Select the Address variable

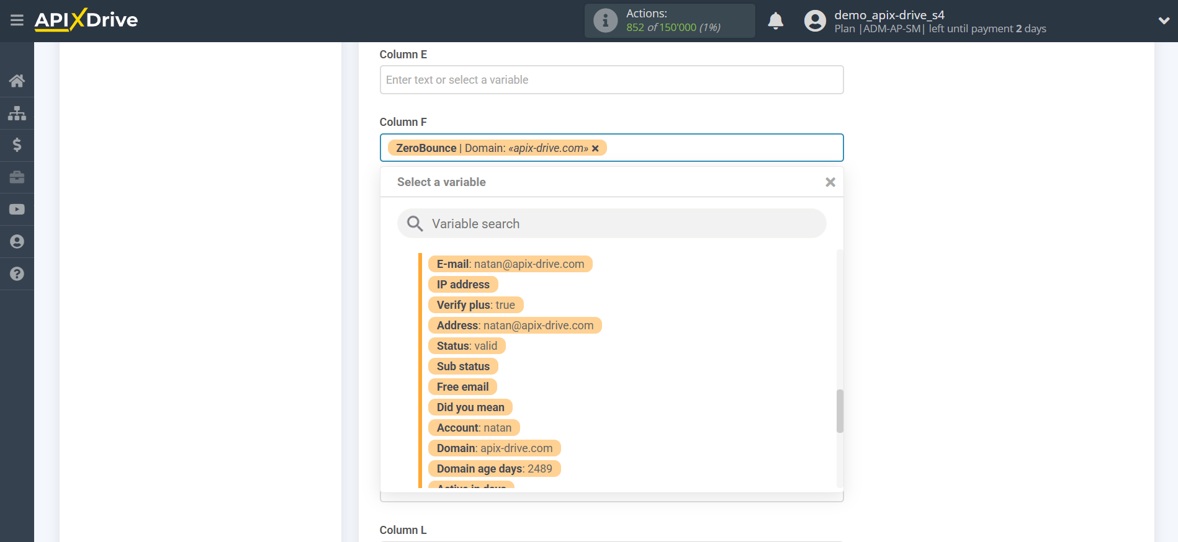coord(515,326)
